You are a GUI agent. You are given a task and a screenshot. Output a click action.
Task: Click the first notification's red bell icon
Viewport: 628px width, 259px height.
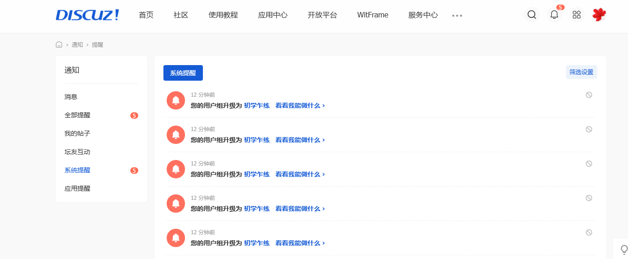[x=175, y=100]
